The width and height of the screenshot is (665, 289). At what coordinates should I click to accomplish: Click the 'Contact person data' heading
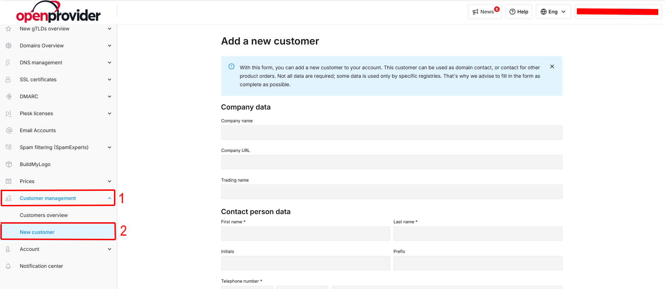click(256, 212)
